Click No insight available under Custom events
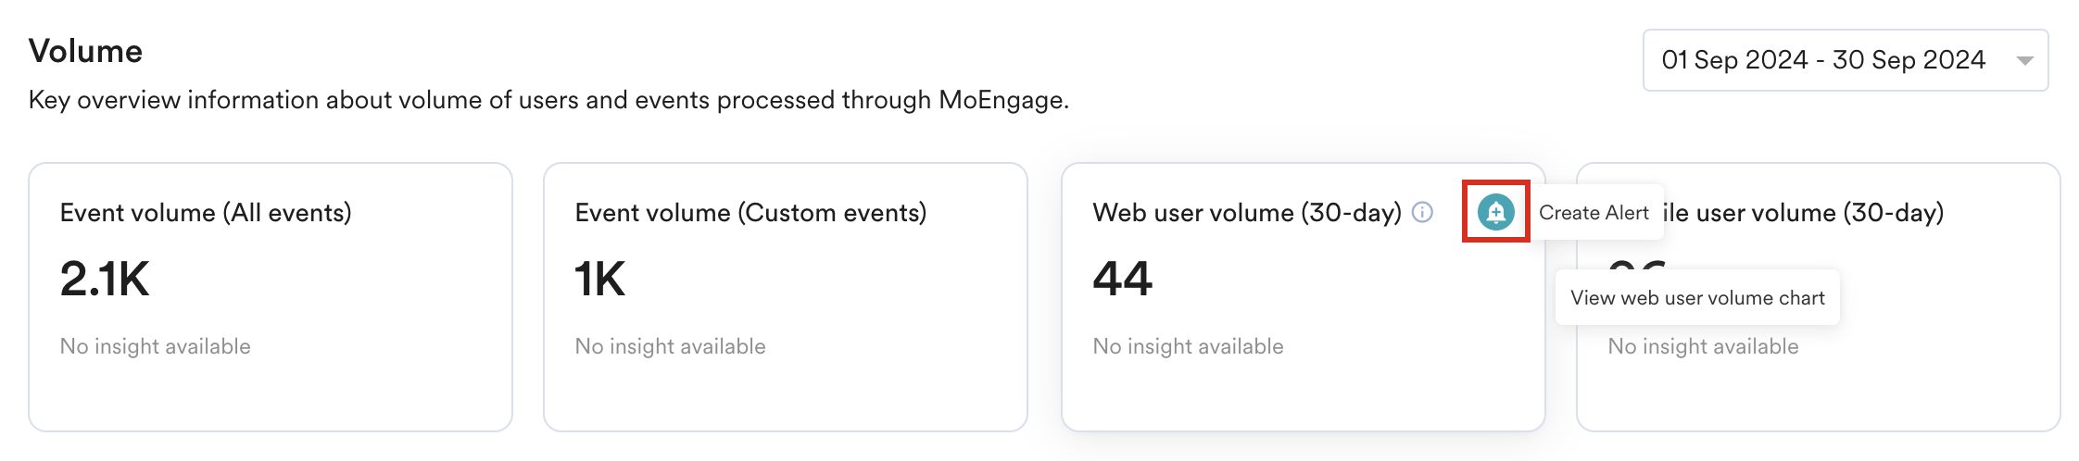This screenshot has width=2079, height=461. (670, 346)
